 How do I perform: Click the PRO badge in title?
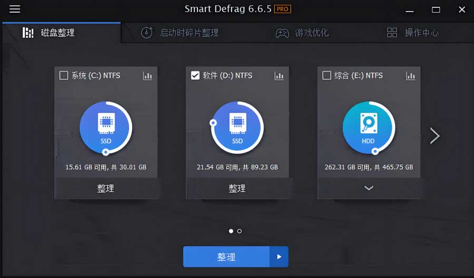point(282,9)
